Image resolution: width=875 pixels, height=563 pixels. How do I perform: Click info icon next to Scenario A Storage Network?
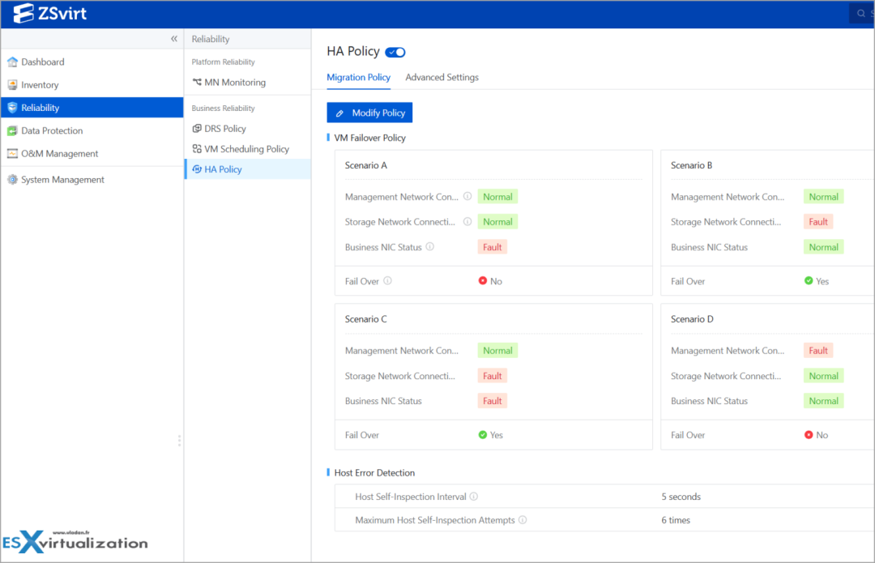(x=467, y=221)
